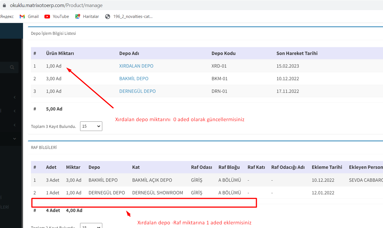The width and height of the screenshot is (383, 228).
Task: Open the XIRDALAN DEPO link
Action: 136,66
